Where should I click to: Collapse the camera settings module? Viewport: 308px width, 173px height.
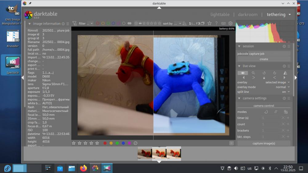[239, 98]
